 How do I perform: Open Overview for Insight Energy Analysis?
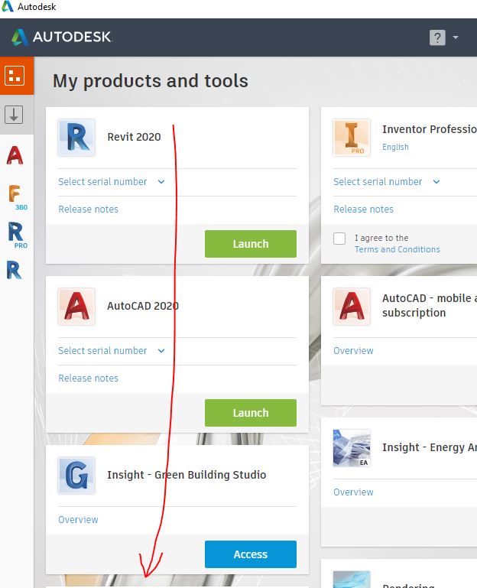(x=353, y=492)
